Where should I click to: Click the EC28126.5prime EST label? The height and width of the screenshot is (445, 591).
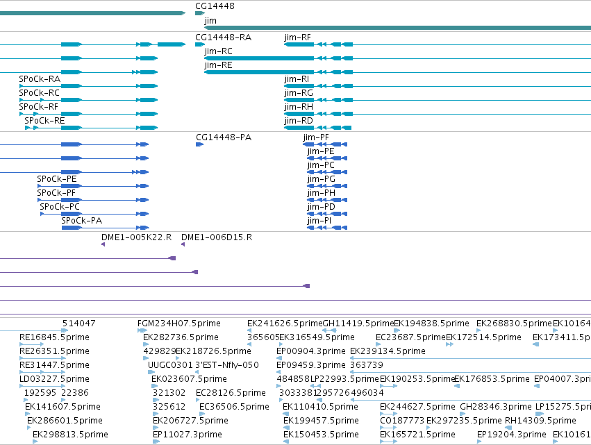click(231, 394)
